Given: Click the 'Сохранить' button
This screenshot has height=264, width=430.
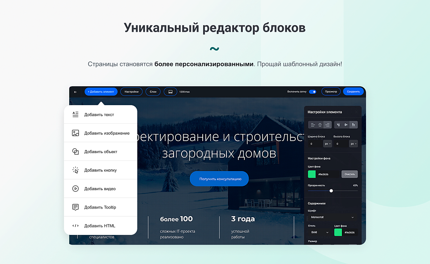Looking at the screenshot, I should (x=353, y=92).
